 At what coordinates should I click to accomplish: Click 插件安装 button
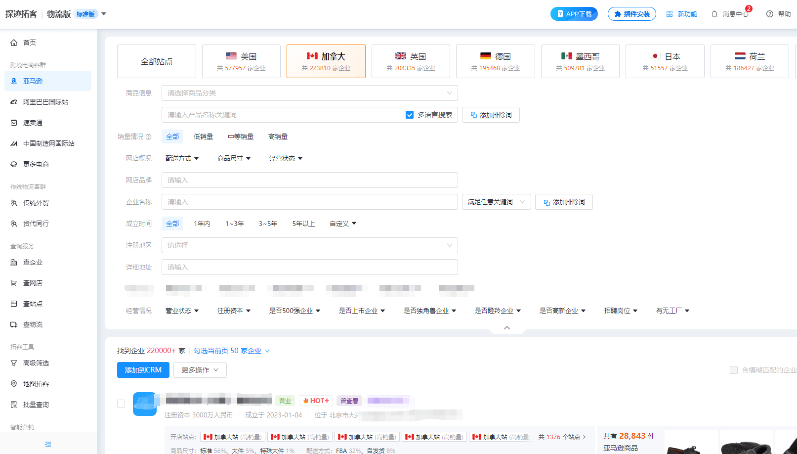point(632,14)
